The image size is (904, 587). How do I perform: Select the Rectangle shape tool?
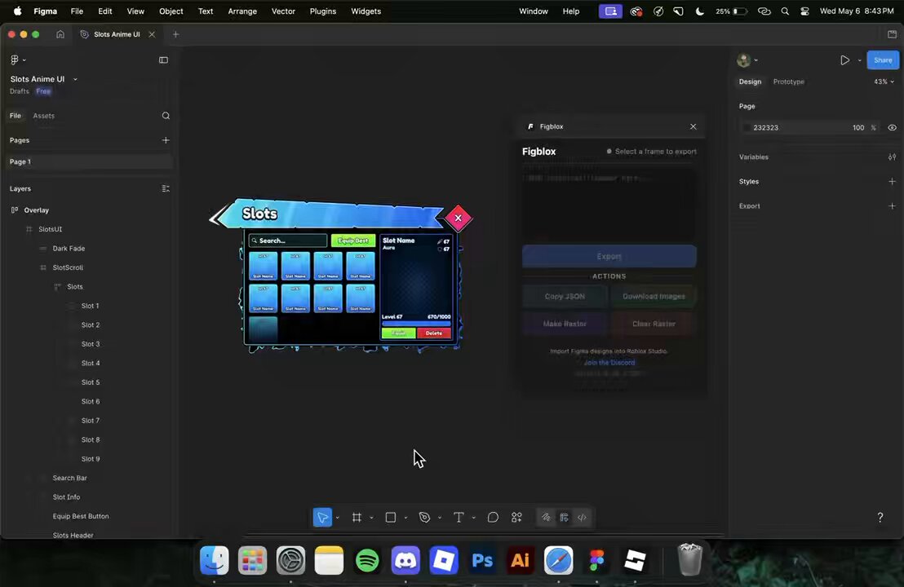pyautogui.click(x=390, y=518)
